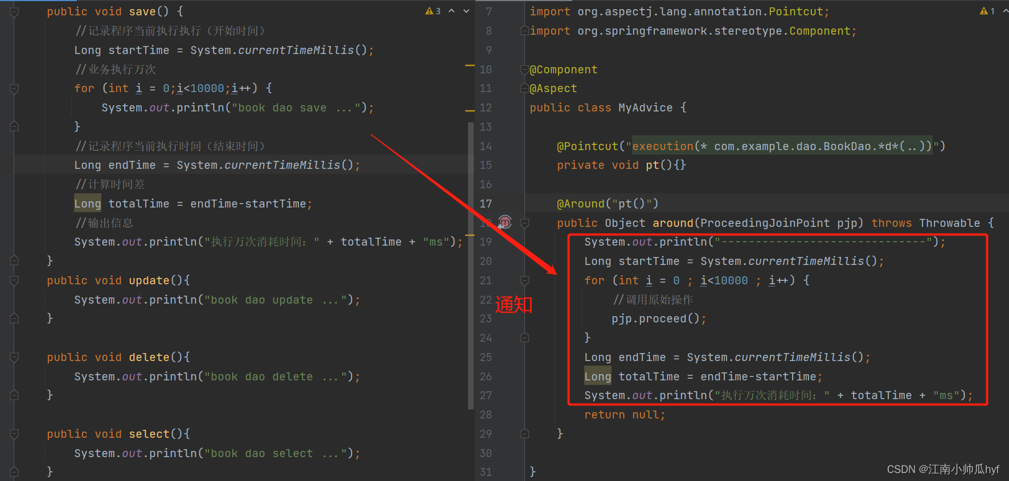The height and width of the screenshot is (481, 1009).
Task: Click fold end marker closing delete() method
Action: coord(14,395)
